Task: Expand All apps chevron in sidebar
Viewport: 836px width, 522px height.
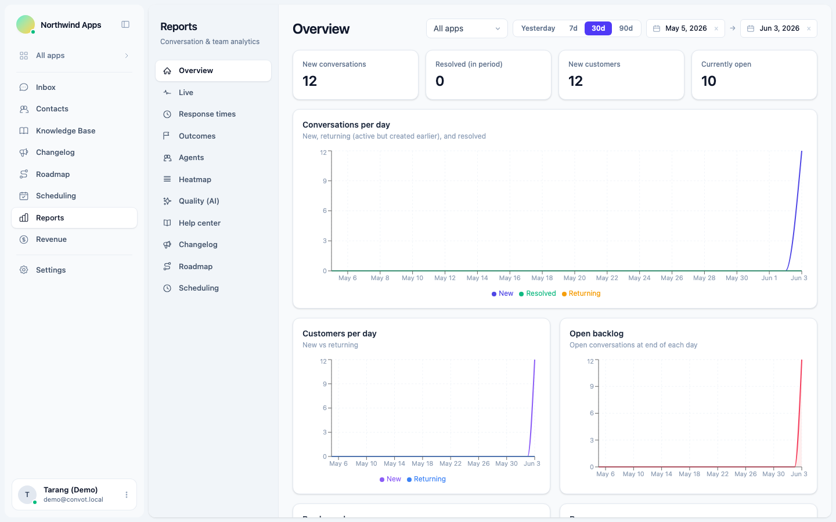Action: [x=127, y=56]
